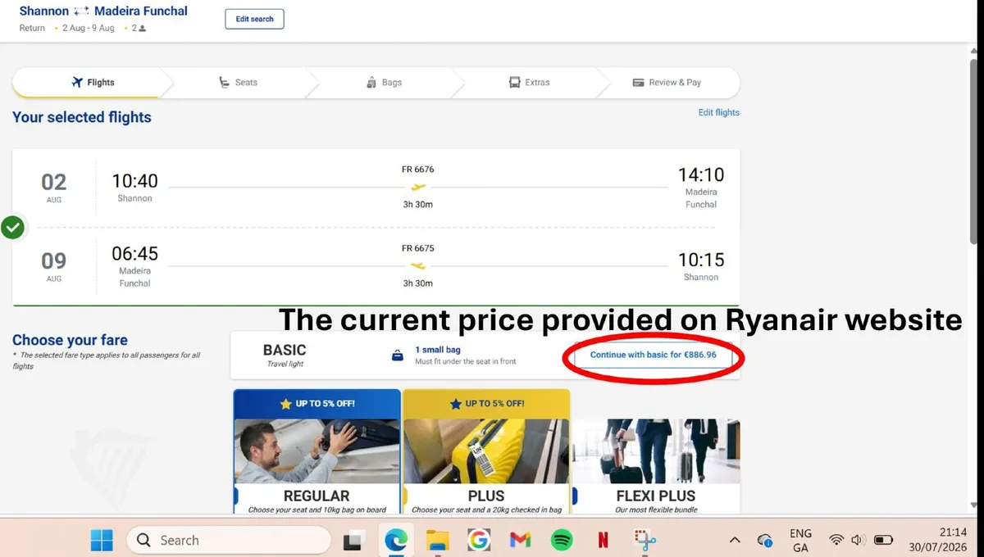Select the REGULAR fare card
The height and width of the screenshot is (557, 984).
tap(317, 452)
